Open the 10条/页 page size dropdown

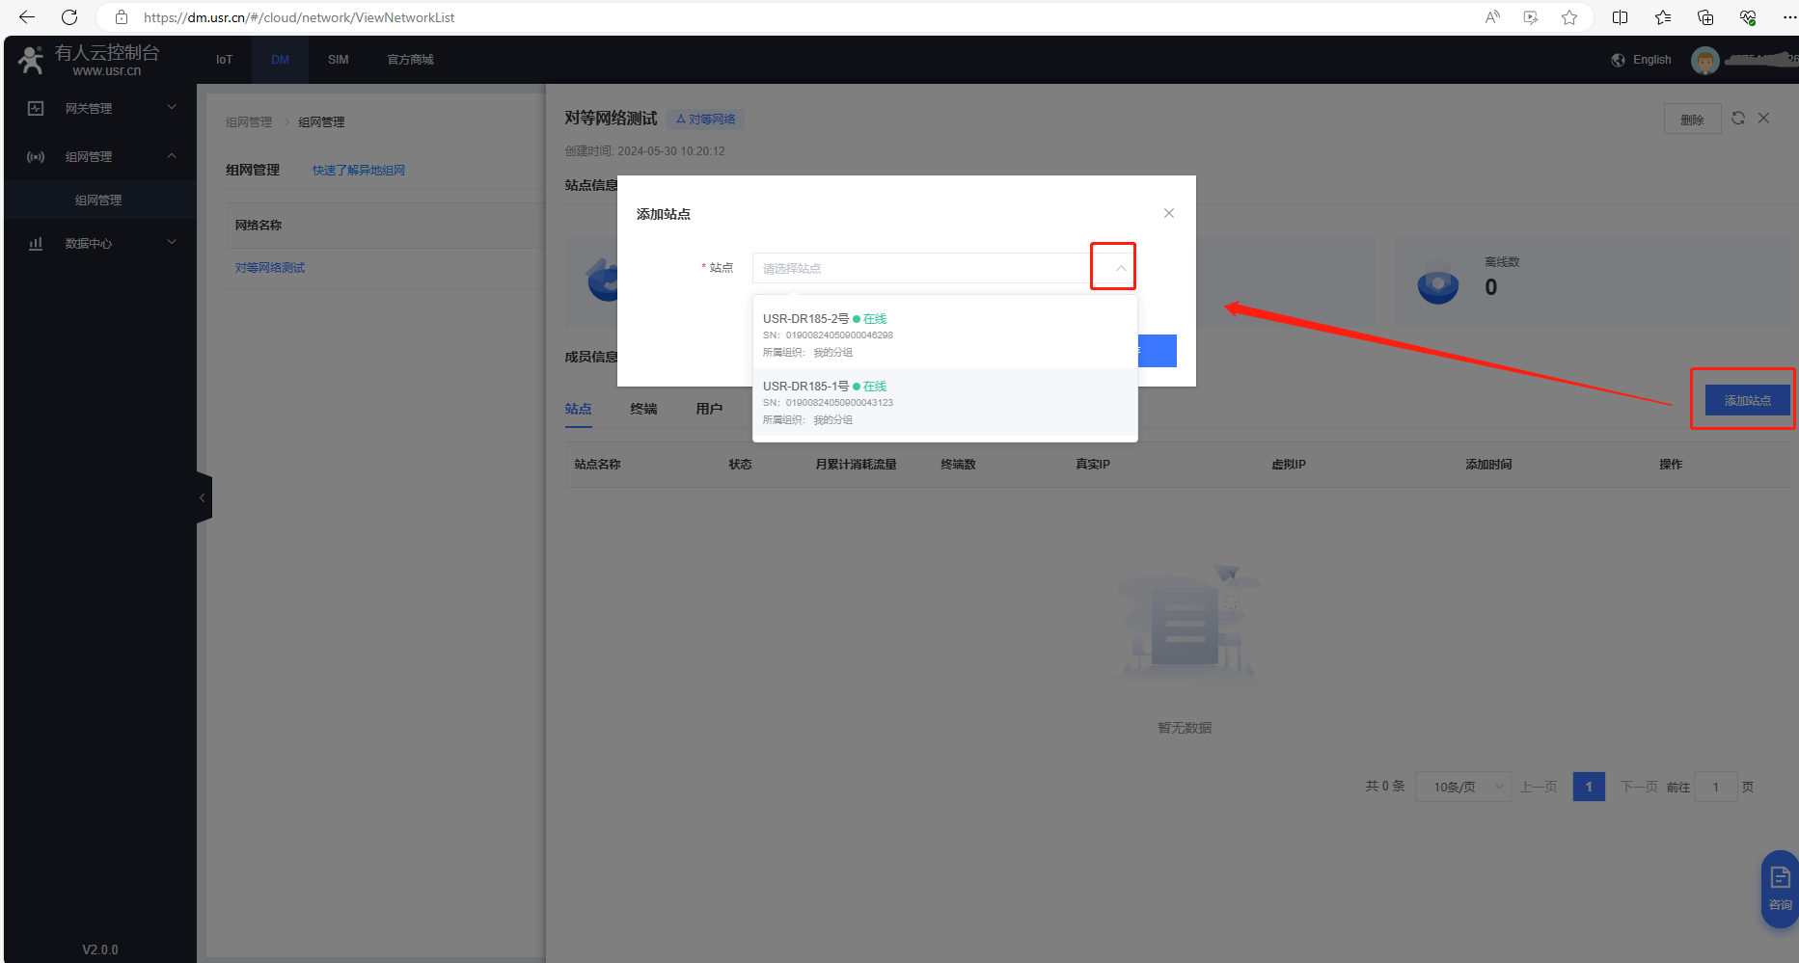click(x=1462, y=787)
